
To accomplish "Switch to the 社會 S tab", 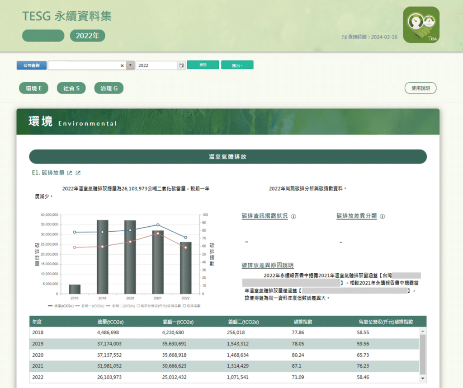I will tap(71, 88).
